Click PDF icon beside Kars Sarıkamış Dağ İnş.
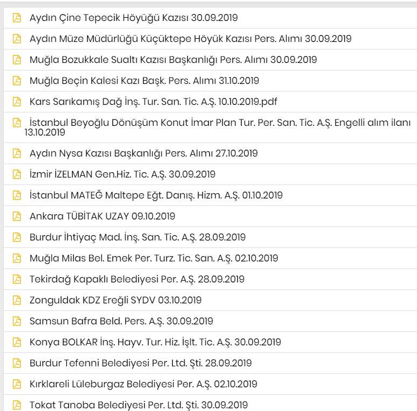The image size is (417, 411). pyautogui.click(x=17, y=102)
